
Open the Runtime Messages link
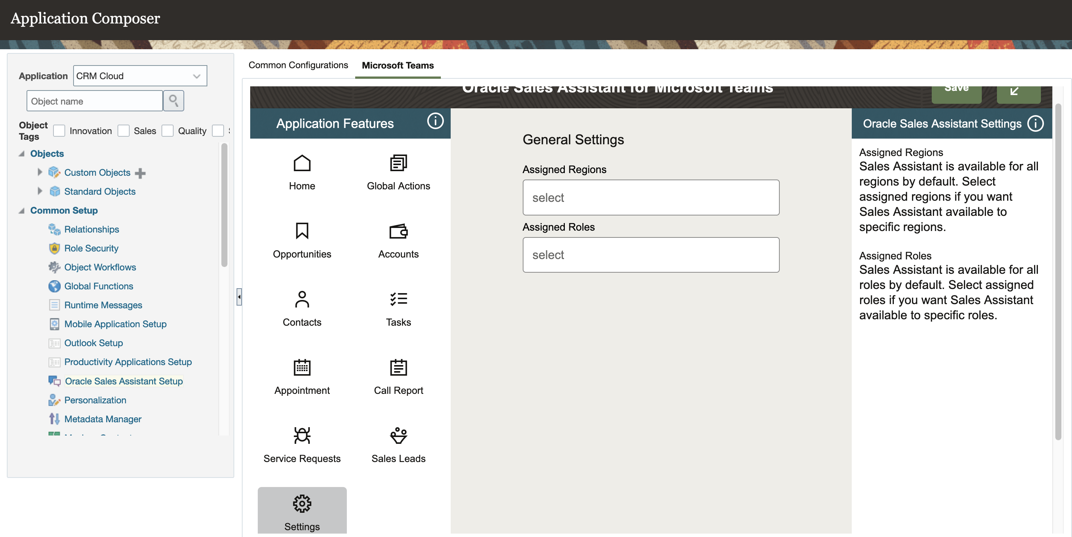103,305
